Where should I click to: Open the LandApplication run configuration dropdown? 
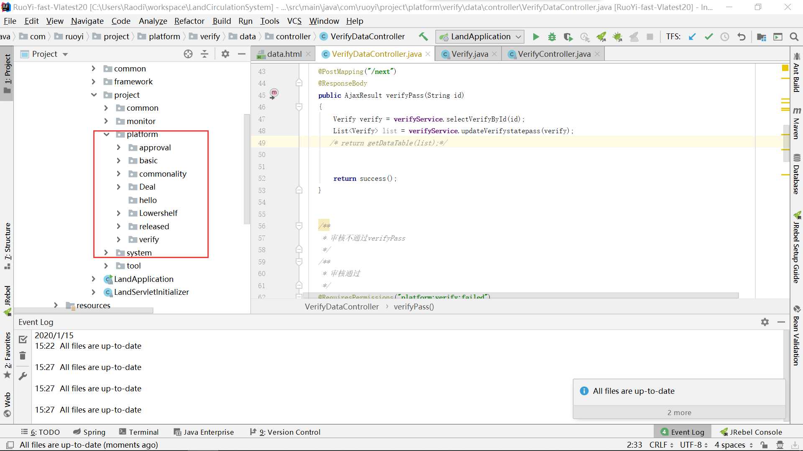(480, 37)
